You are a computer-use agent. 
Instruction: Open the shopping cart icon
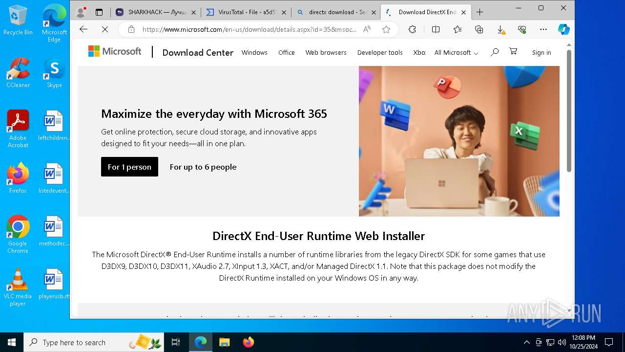513,51
